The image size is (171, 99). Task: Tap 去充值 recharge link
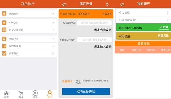coord(164,27)
